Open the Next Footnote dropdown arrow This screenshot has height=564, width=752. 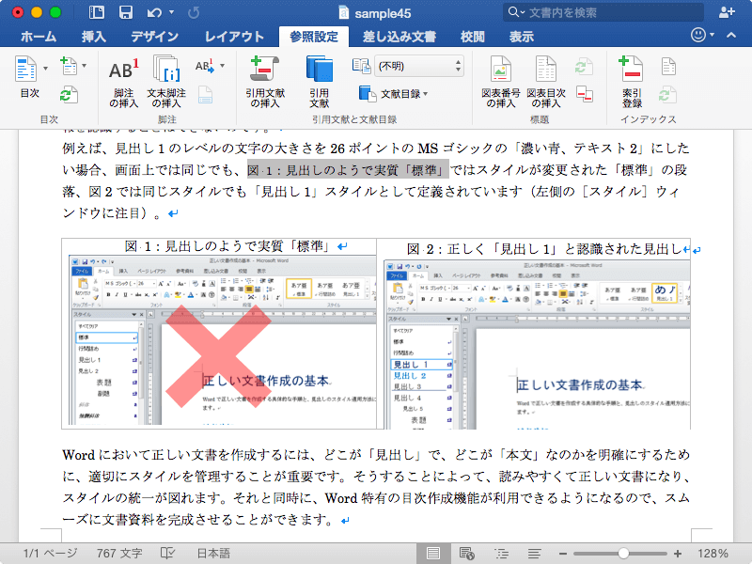tap(222, 66)
